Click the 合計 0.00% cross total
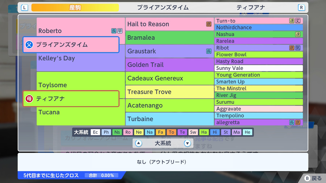 point(101,175)
